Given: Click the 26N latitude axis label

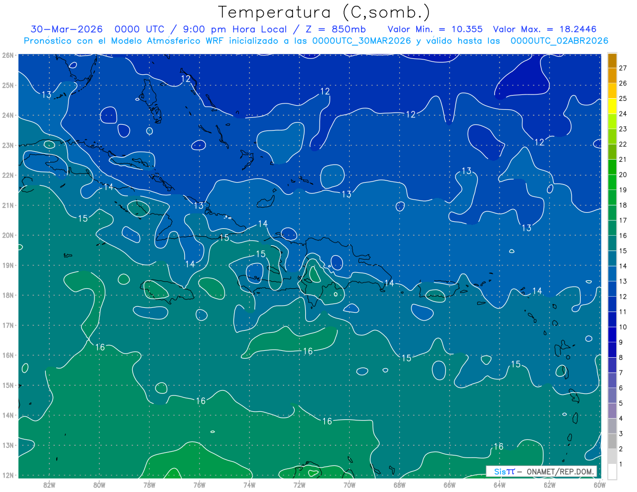Looking at the screenshot, I should point(7,55).
